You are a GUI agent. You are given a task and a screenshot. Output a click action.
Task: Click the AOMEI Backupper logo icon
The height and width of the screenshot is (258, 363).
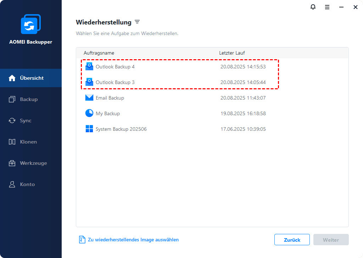tap(31, 24)
